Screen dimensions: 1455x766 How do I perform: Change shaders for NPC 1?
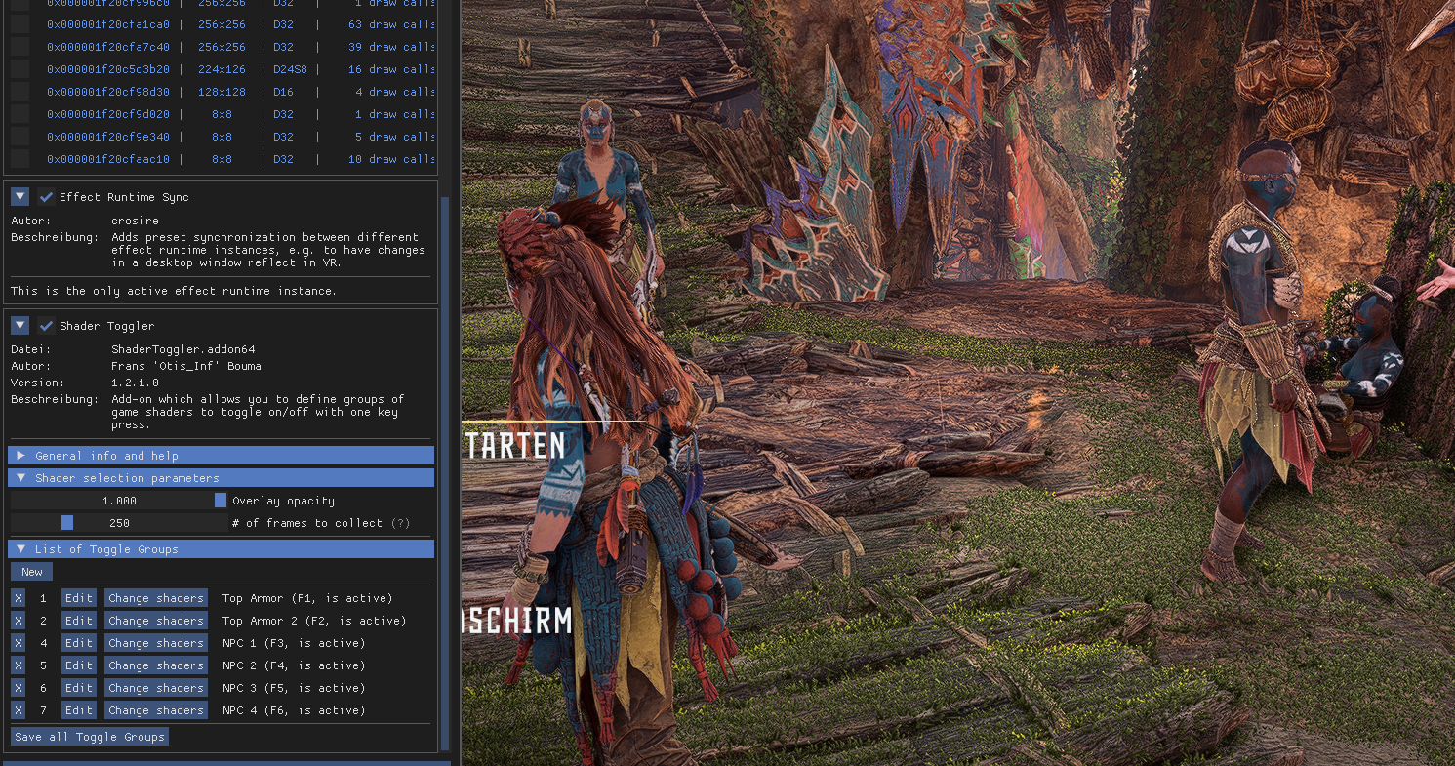[x=156, y=643]
